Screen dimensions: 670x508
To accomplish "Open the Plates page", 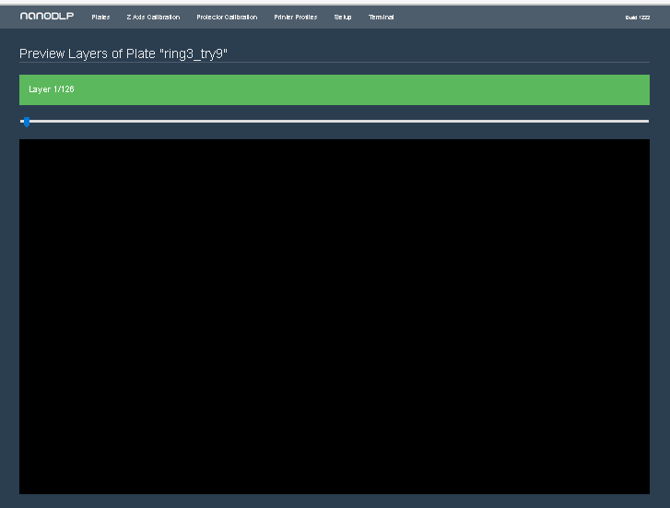I will [x=100, y=18].
